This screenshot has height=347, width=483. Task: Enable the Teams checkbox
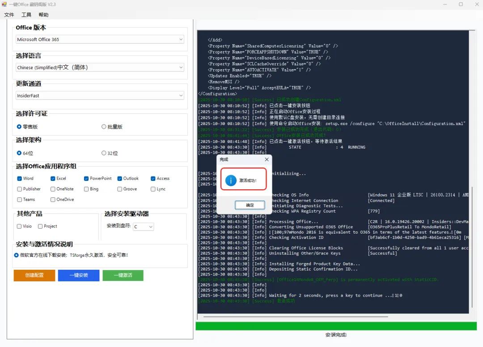click(x=19, y=200)
